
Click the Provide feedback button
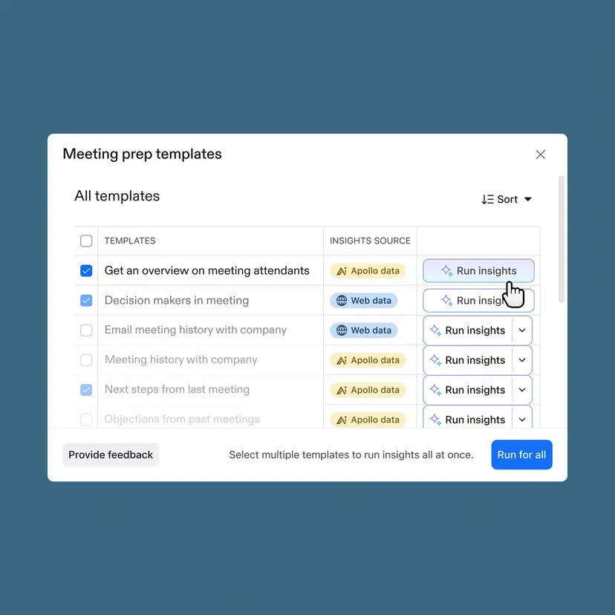tap(111, 455)
